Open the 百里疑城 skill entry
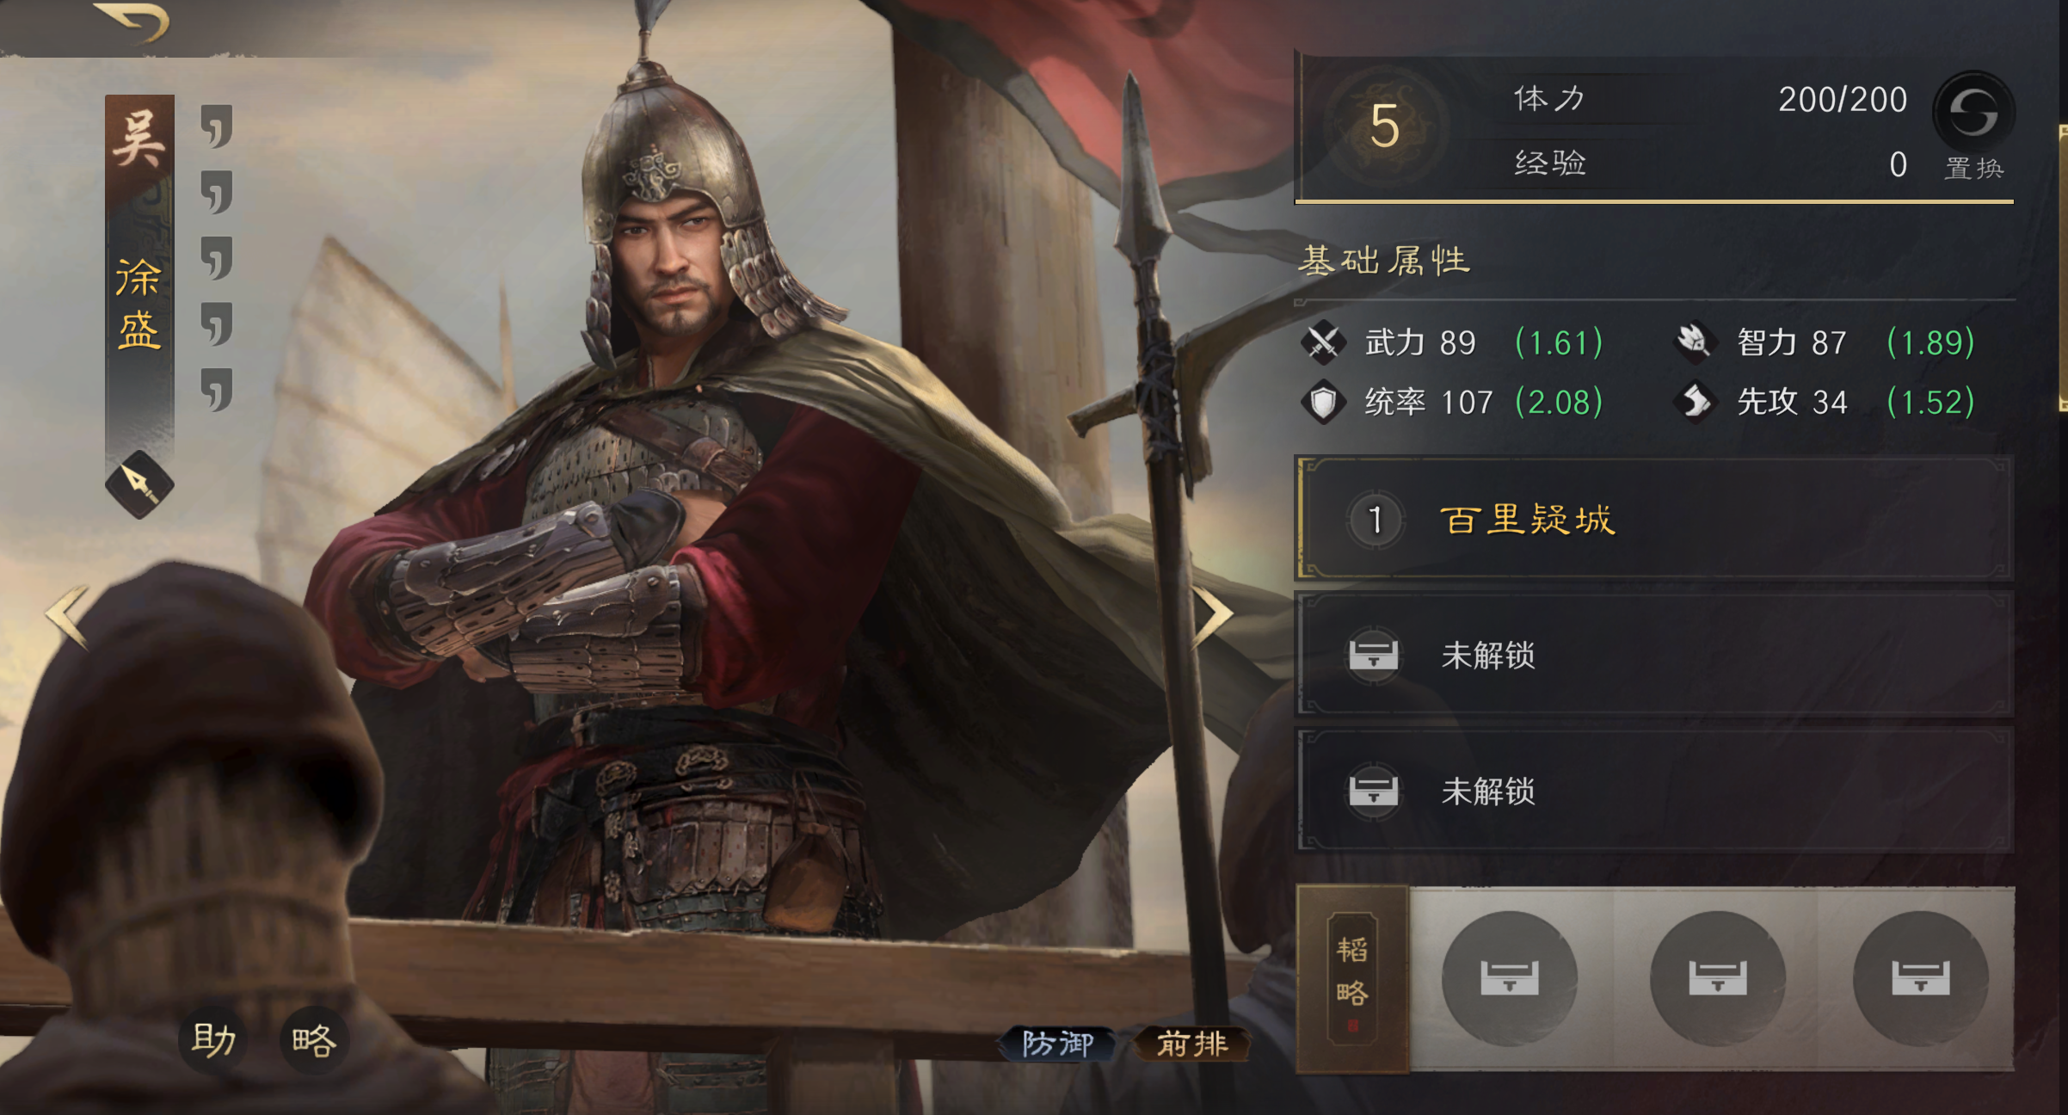The height and width of the screenshot is (1115, 2068). (x=1654, y=519)
